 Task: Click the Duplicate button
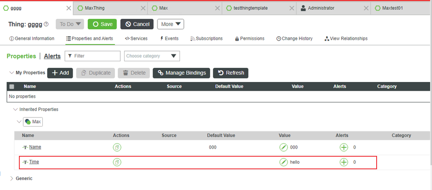(95, 73)
